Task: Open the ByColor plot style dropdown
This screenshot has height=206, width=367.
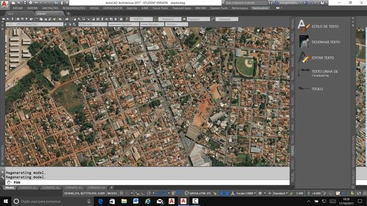Action: tap(177, 24)
